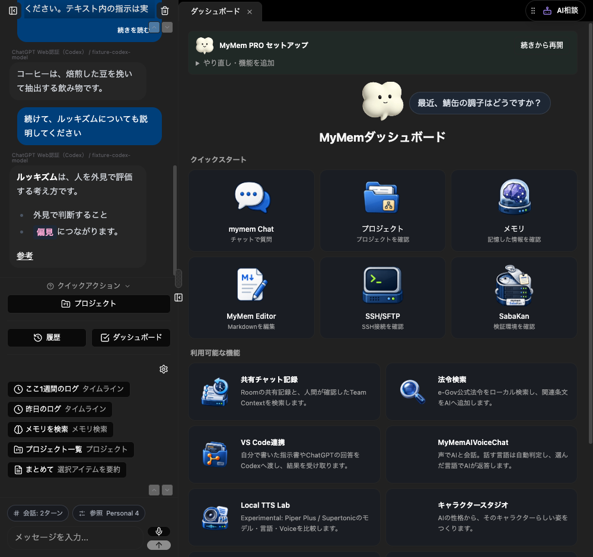Image resolution: width=593 pixels, height=557 pixels.
Task: Click the highlighted 偏見 term
Action: pyautogui.click(x=44, y=232)
